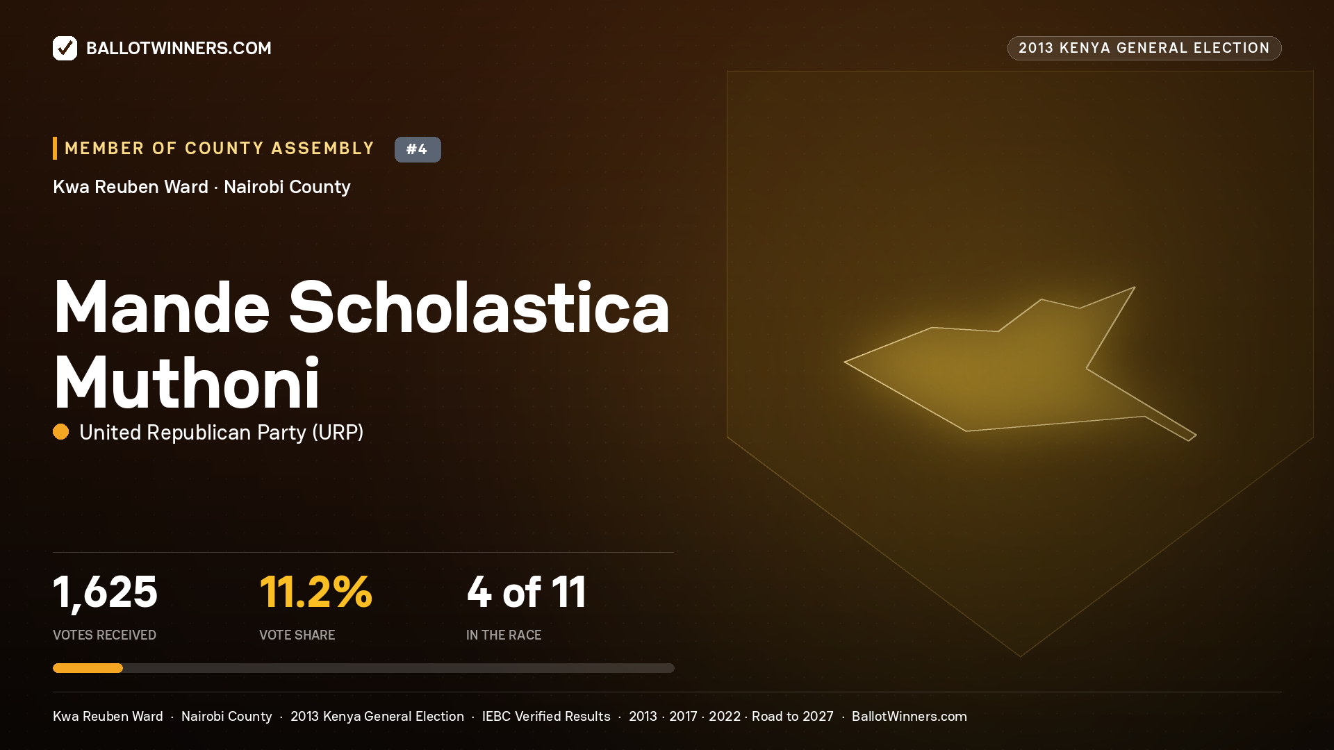Open Kwa Reuben Ward footer link
Viewport: 1334px width, 750px height.
tap(108, 716)
